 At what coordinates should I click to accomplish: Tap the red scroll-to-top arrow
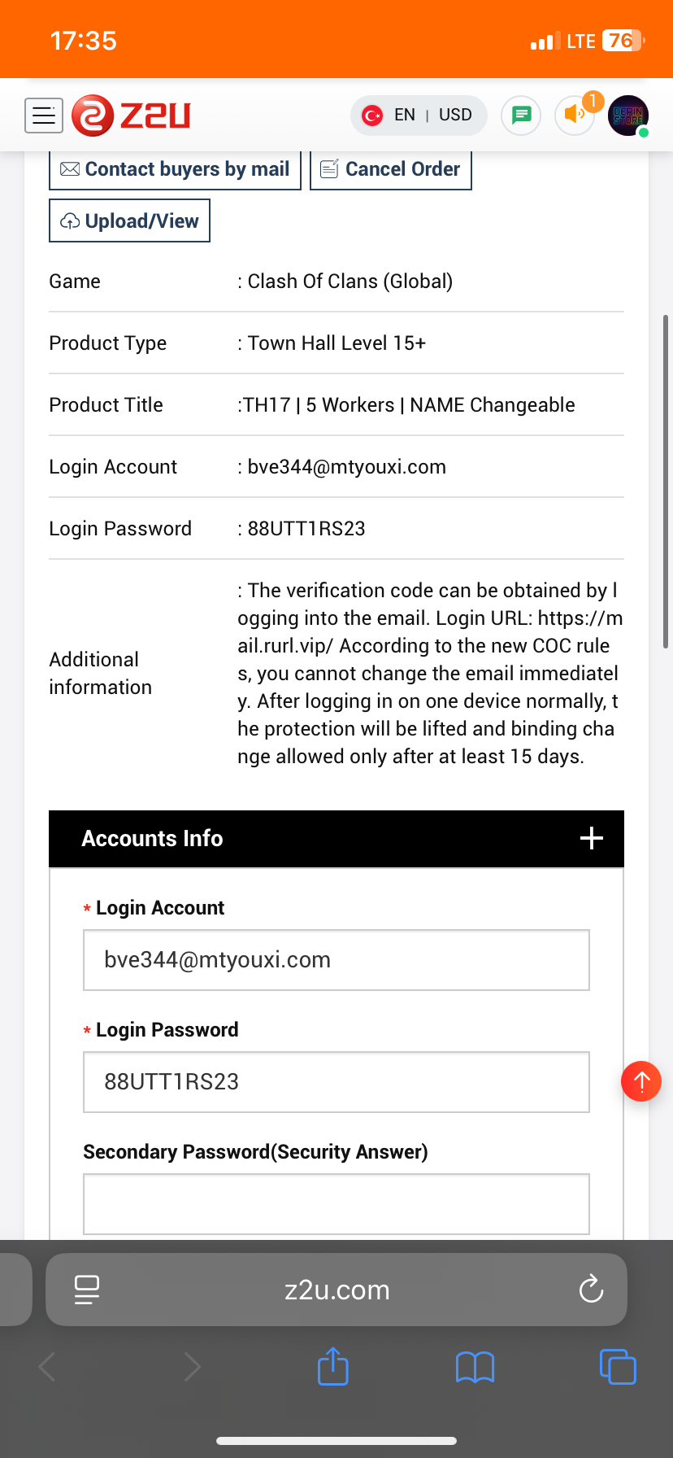641,1081
